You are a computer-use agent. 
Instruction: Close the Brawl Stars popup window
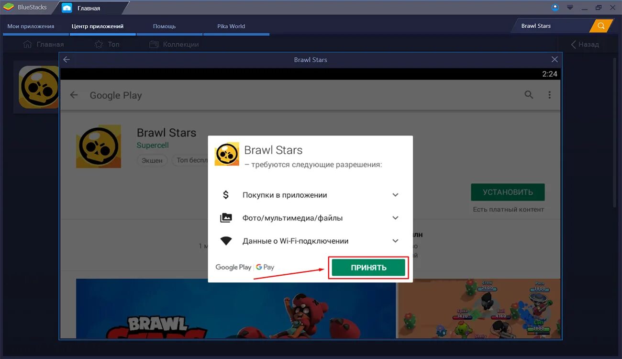pyautogui.click(x=555, y=59)
